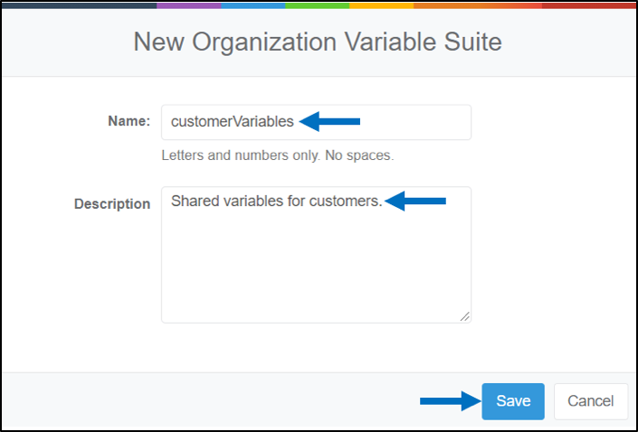Click the 'Name:' field label
This screenshot has width=638, height=432.
(x=129, y=121)
